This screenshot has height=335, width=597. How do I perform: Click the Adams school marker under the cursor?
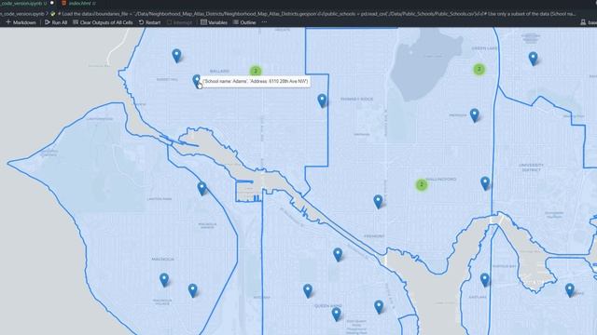pos(197,81)
